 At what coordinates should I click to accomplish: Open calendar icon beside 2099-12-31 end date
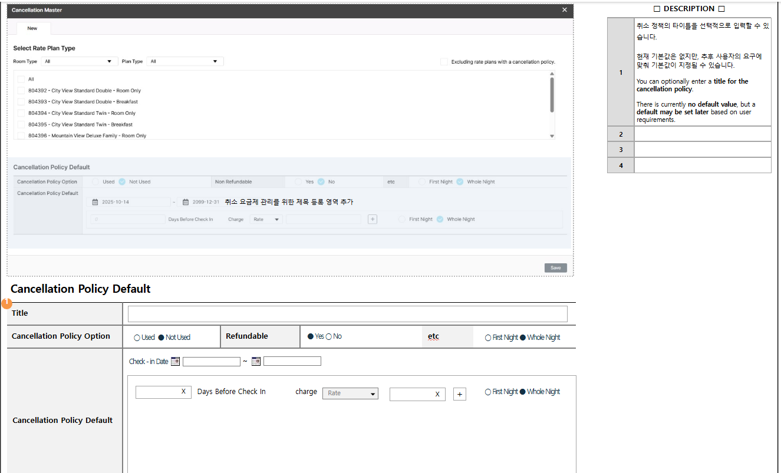tap(185, 202)
